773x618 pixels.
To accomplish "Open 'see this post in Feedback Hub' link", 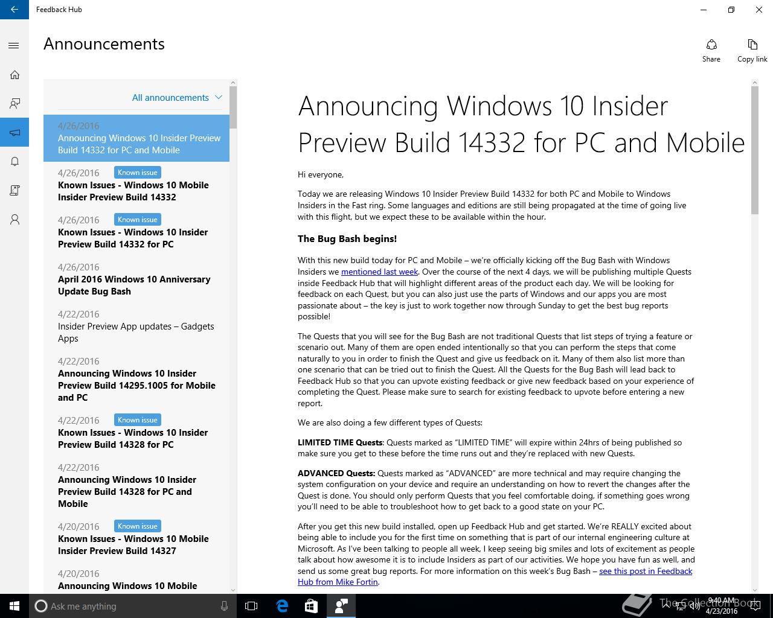I will 495,576.
